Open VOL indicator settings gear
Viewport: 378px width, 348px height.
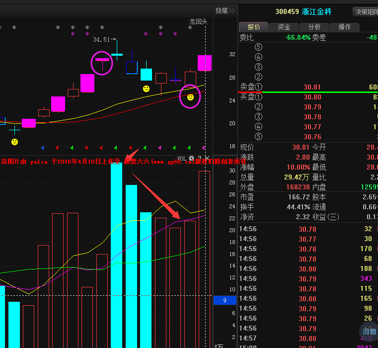[x=191, y=159]
